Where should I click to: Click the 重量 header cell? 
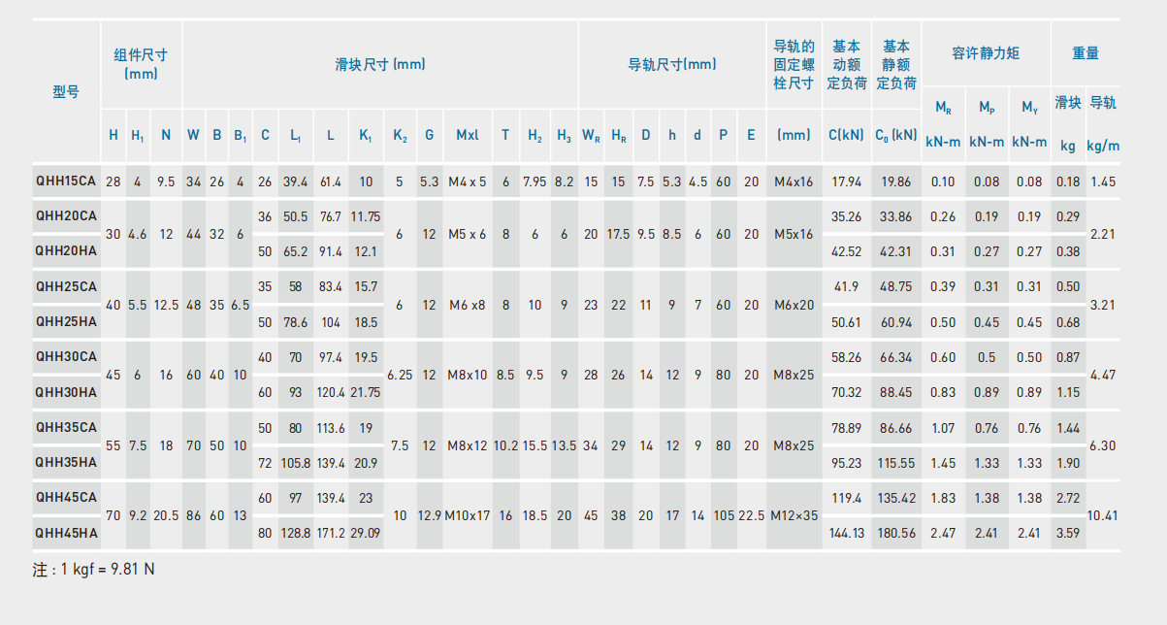[x=1086, y=53]
